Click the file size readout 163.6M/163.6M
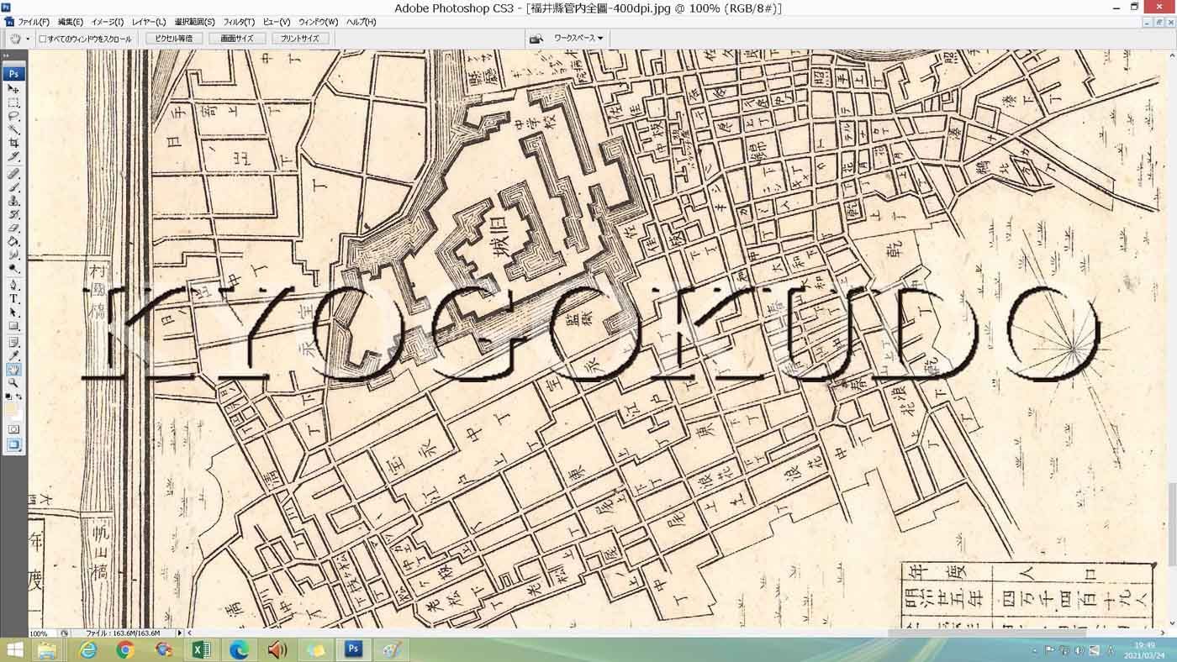The image size is (1177, 662). click(123, 633)
